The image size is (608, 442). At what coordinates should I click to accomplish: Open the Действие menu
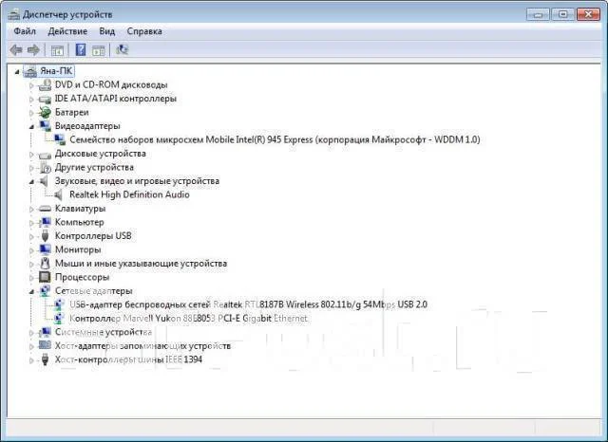(67, 31)
